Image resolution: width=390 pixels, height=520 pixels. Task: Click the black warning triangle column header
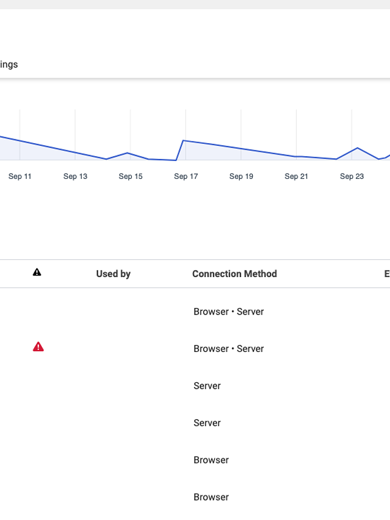37,272
